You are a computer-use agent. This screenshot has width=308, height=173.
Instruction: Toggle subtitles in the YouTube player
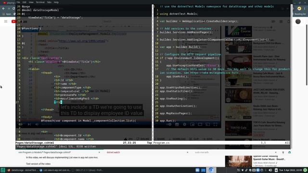pos(177,124)
